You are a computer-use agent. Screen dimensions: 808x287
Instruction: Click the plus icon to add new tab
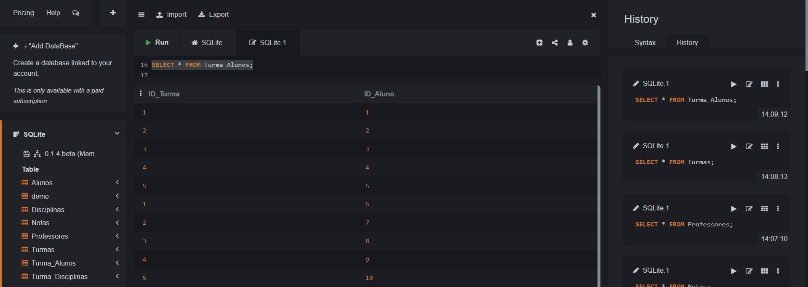point(113,13)
